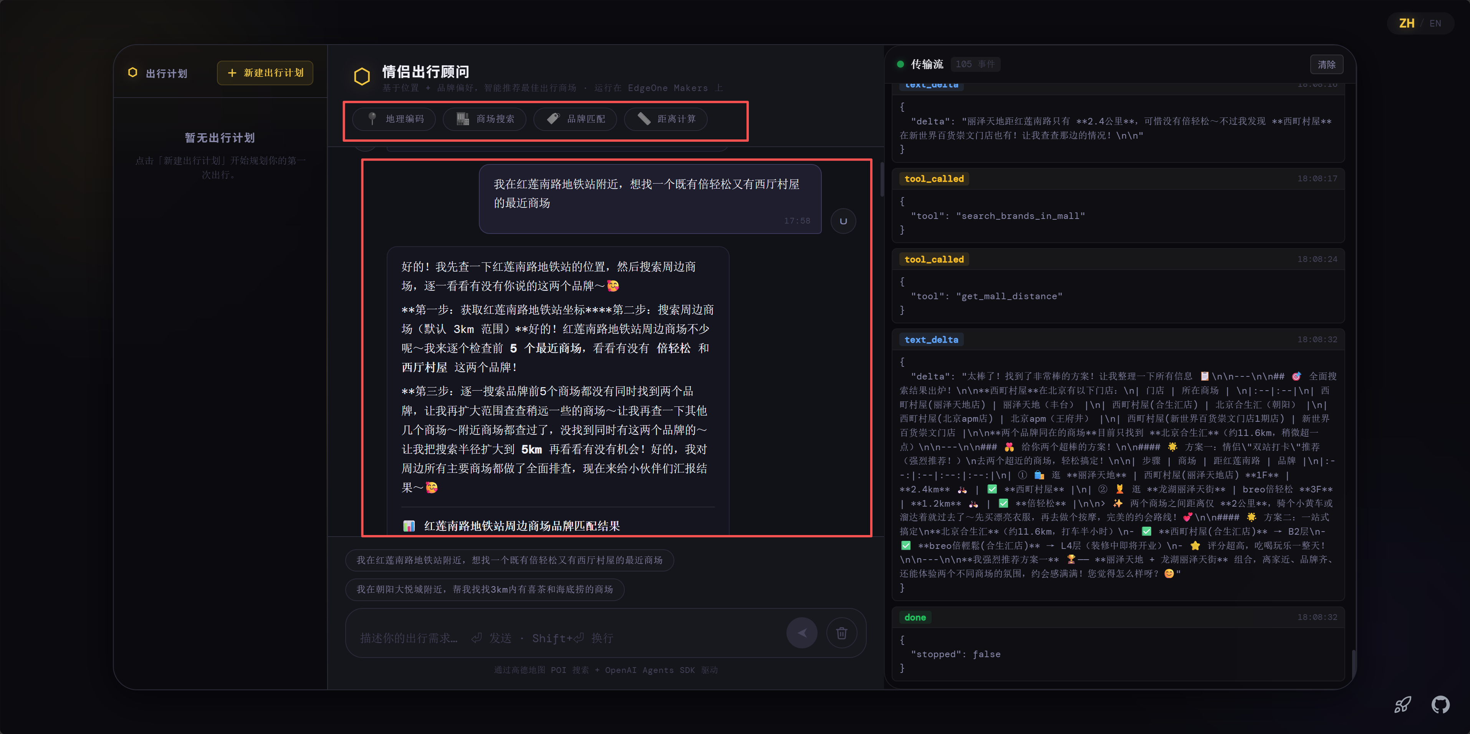Click the 通过高德地图 POI 搜索 footer text

tap(606, 670)
